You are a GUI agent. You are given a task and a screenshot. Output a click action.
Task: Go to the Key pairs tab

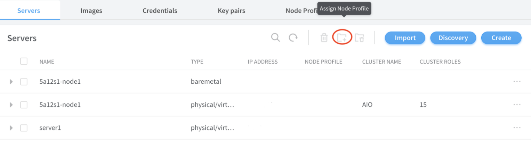pyautogui.click(x=231, y=11)
